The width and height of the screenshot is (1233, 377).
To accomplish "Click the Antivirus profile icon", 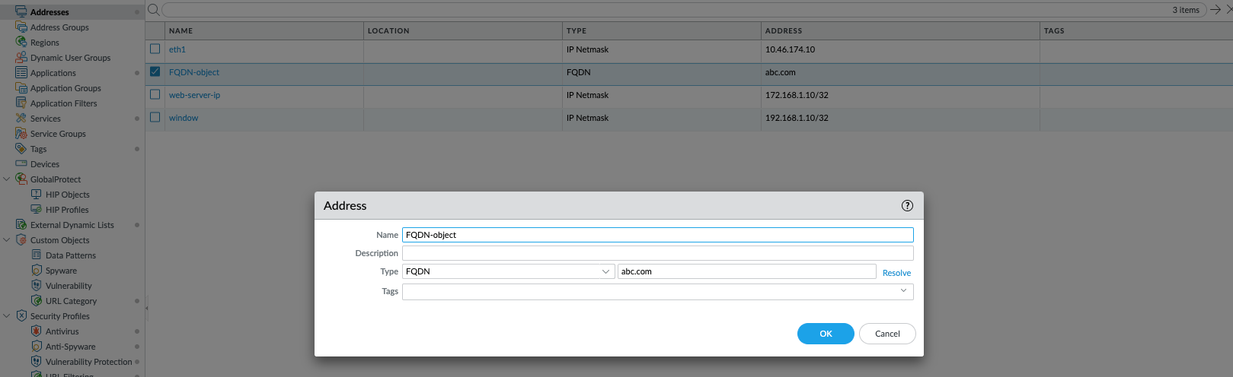I will pos(36,331).
